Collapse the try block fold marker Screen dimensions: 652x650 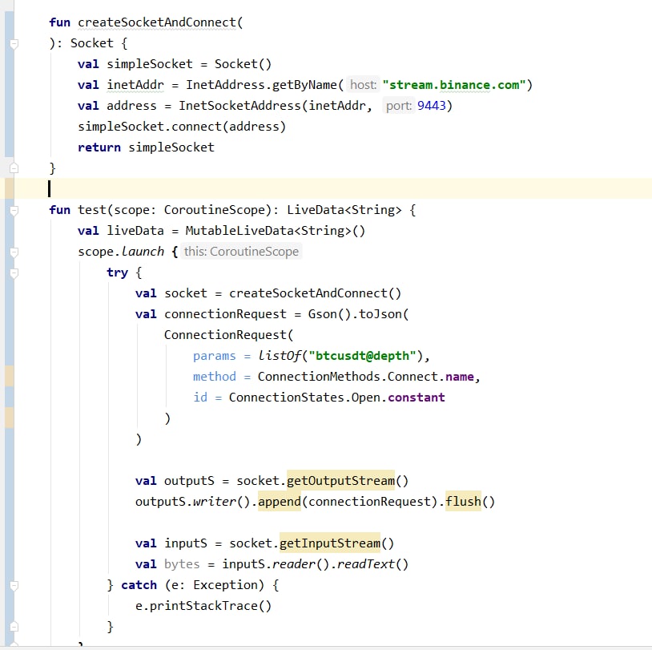pos(14,273)
